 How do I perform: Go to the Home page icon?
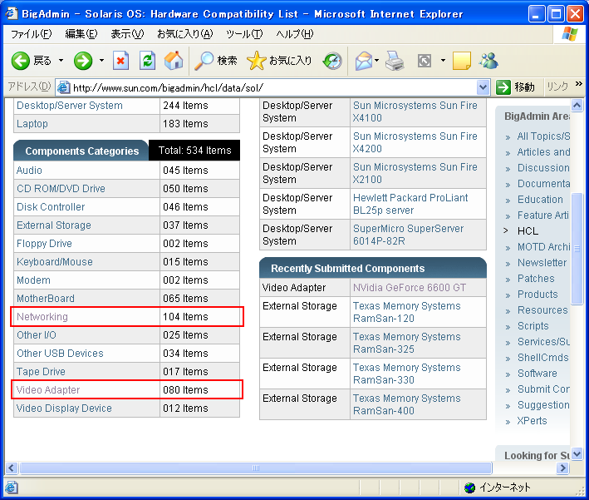point(174,61)
